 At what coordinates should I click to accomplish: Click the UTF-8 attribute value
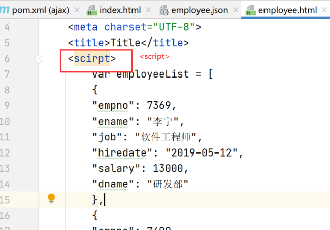(x=174, y=27)
